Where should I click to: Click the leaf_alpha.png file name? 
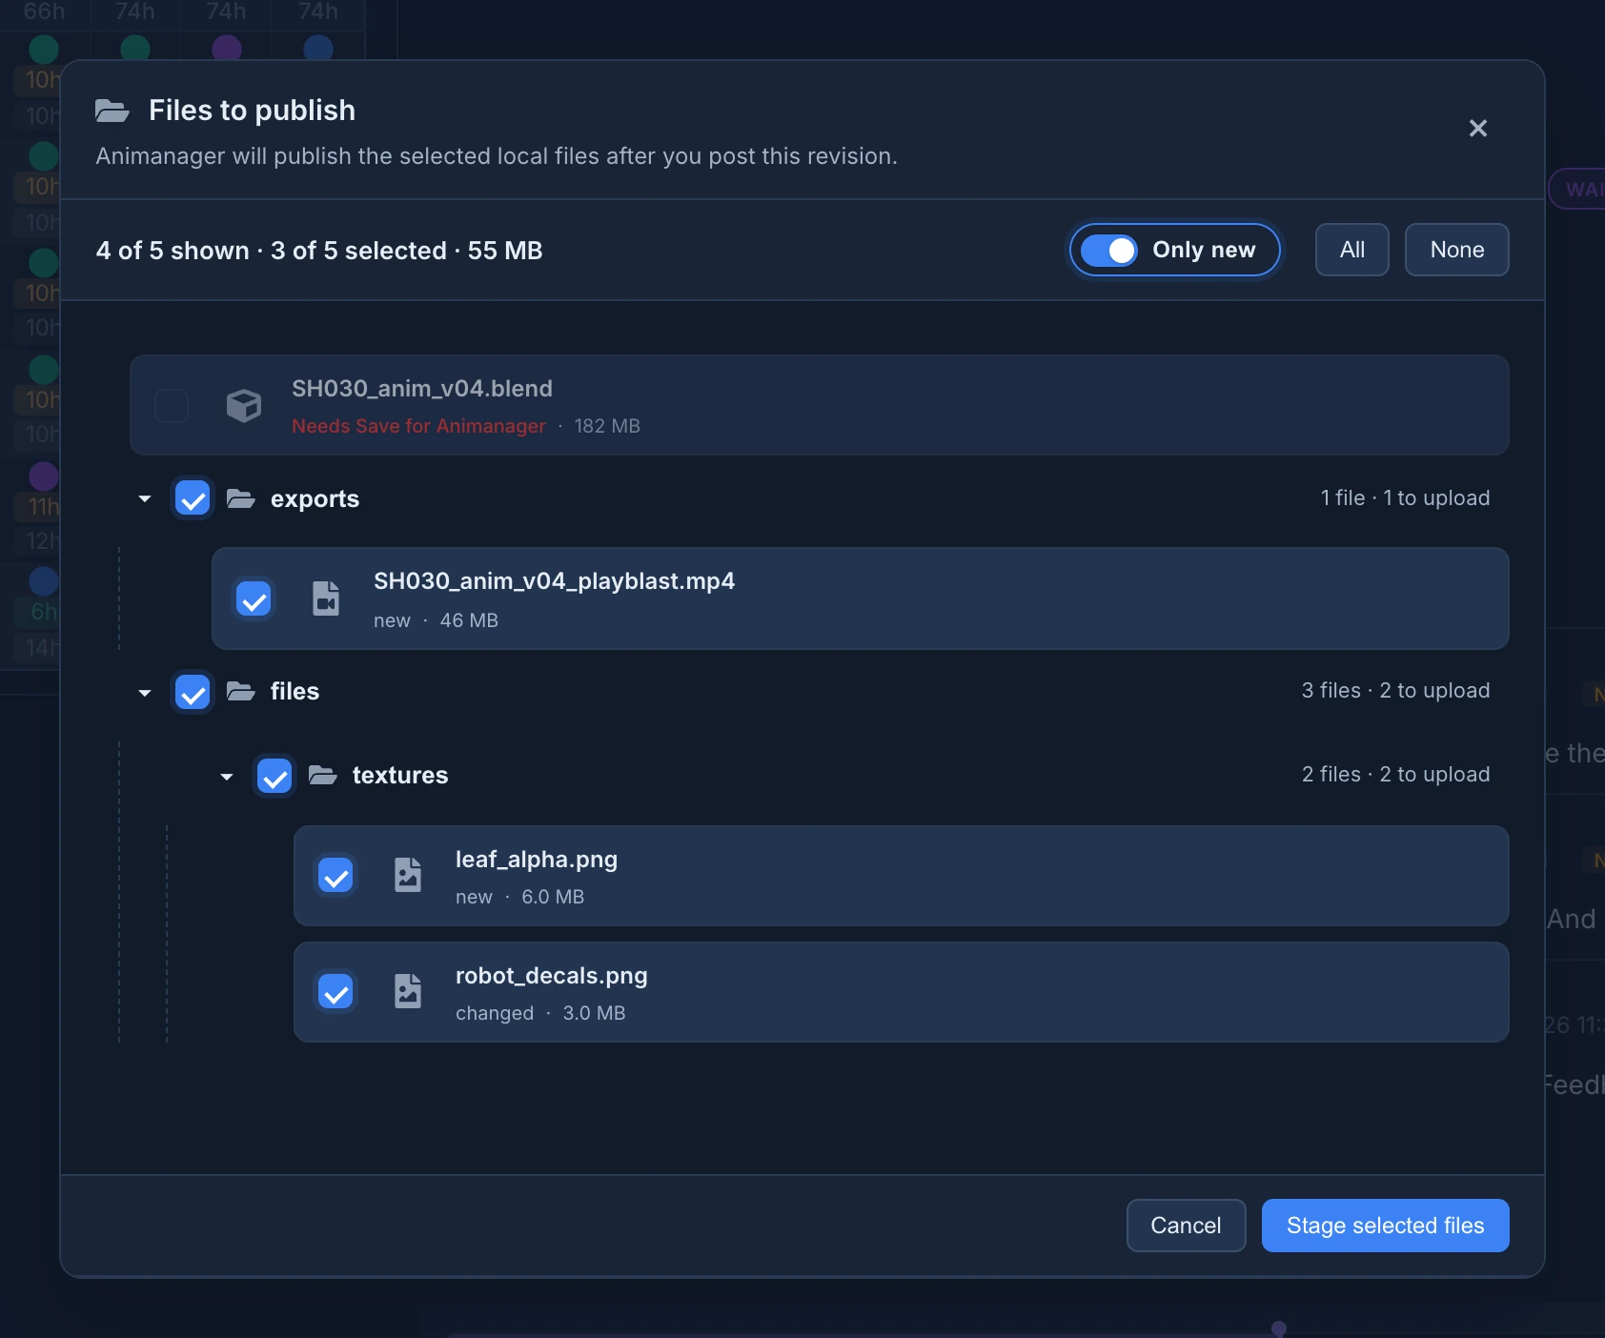point(537,860)
